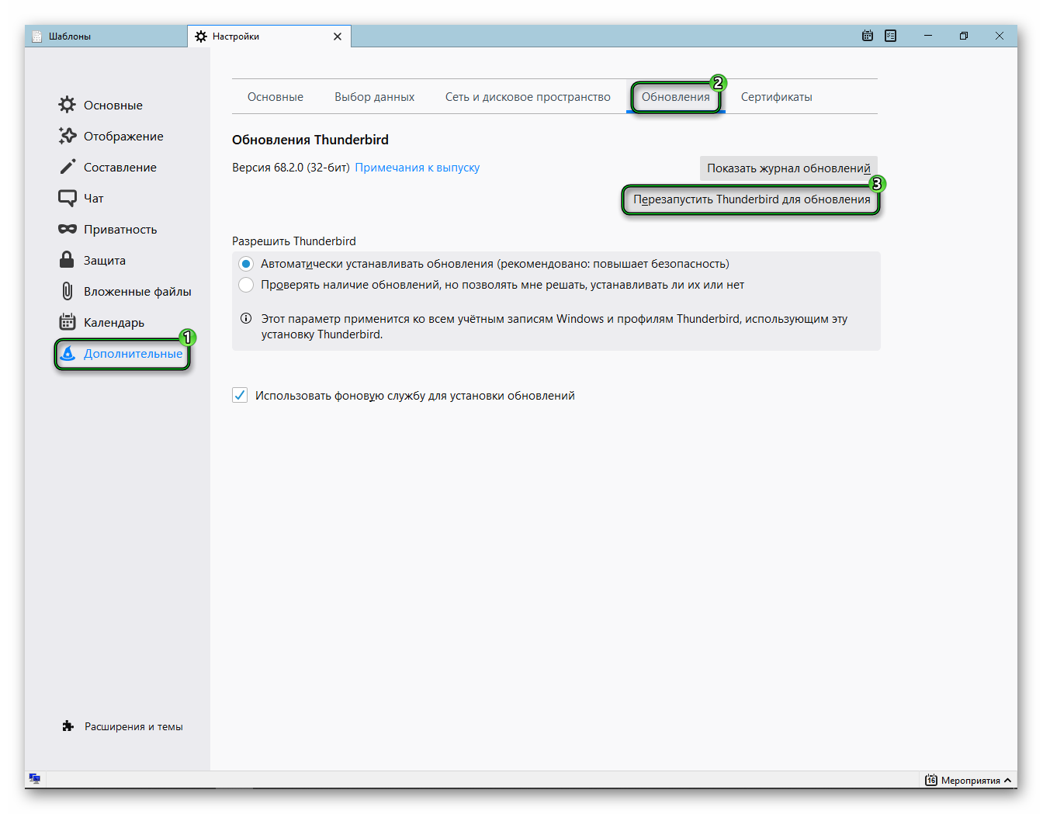This screenshot has height=814, width=1043.
Task: Open Расширения и темы text link
Action: pos(133,726)
